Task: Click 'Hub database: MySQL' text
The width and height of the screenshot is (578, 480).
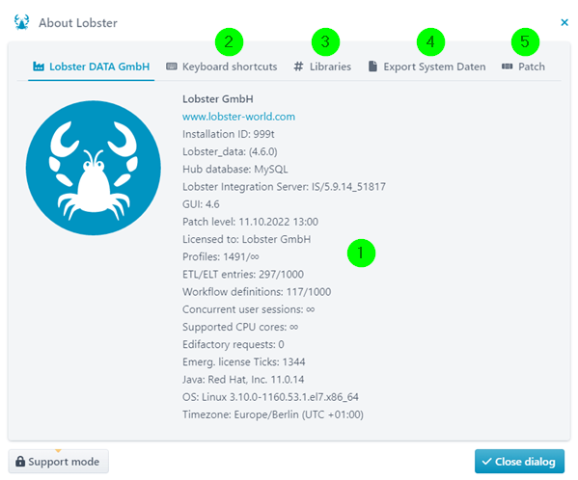Action: point(235,170)
